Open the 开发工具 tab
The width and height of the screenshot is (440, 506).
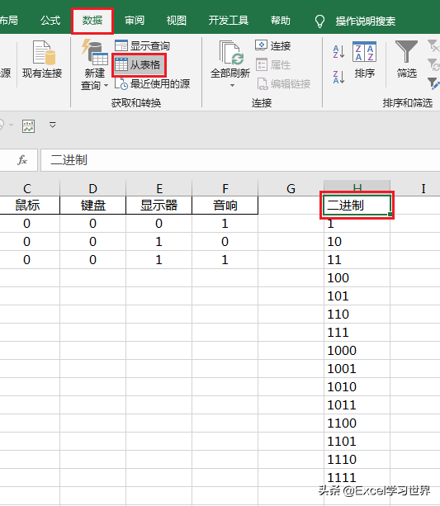(x=229, y=21)
